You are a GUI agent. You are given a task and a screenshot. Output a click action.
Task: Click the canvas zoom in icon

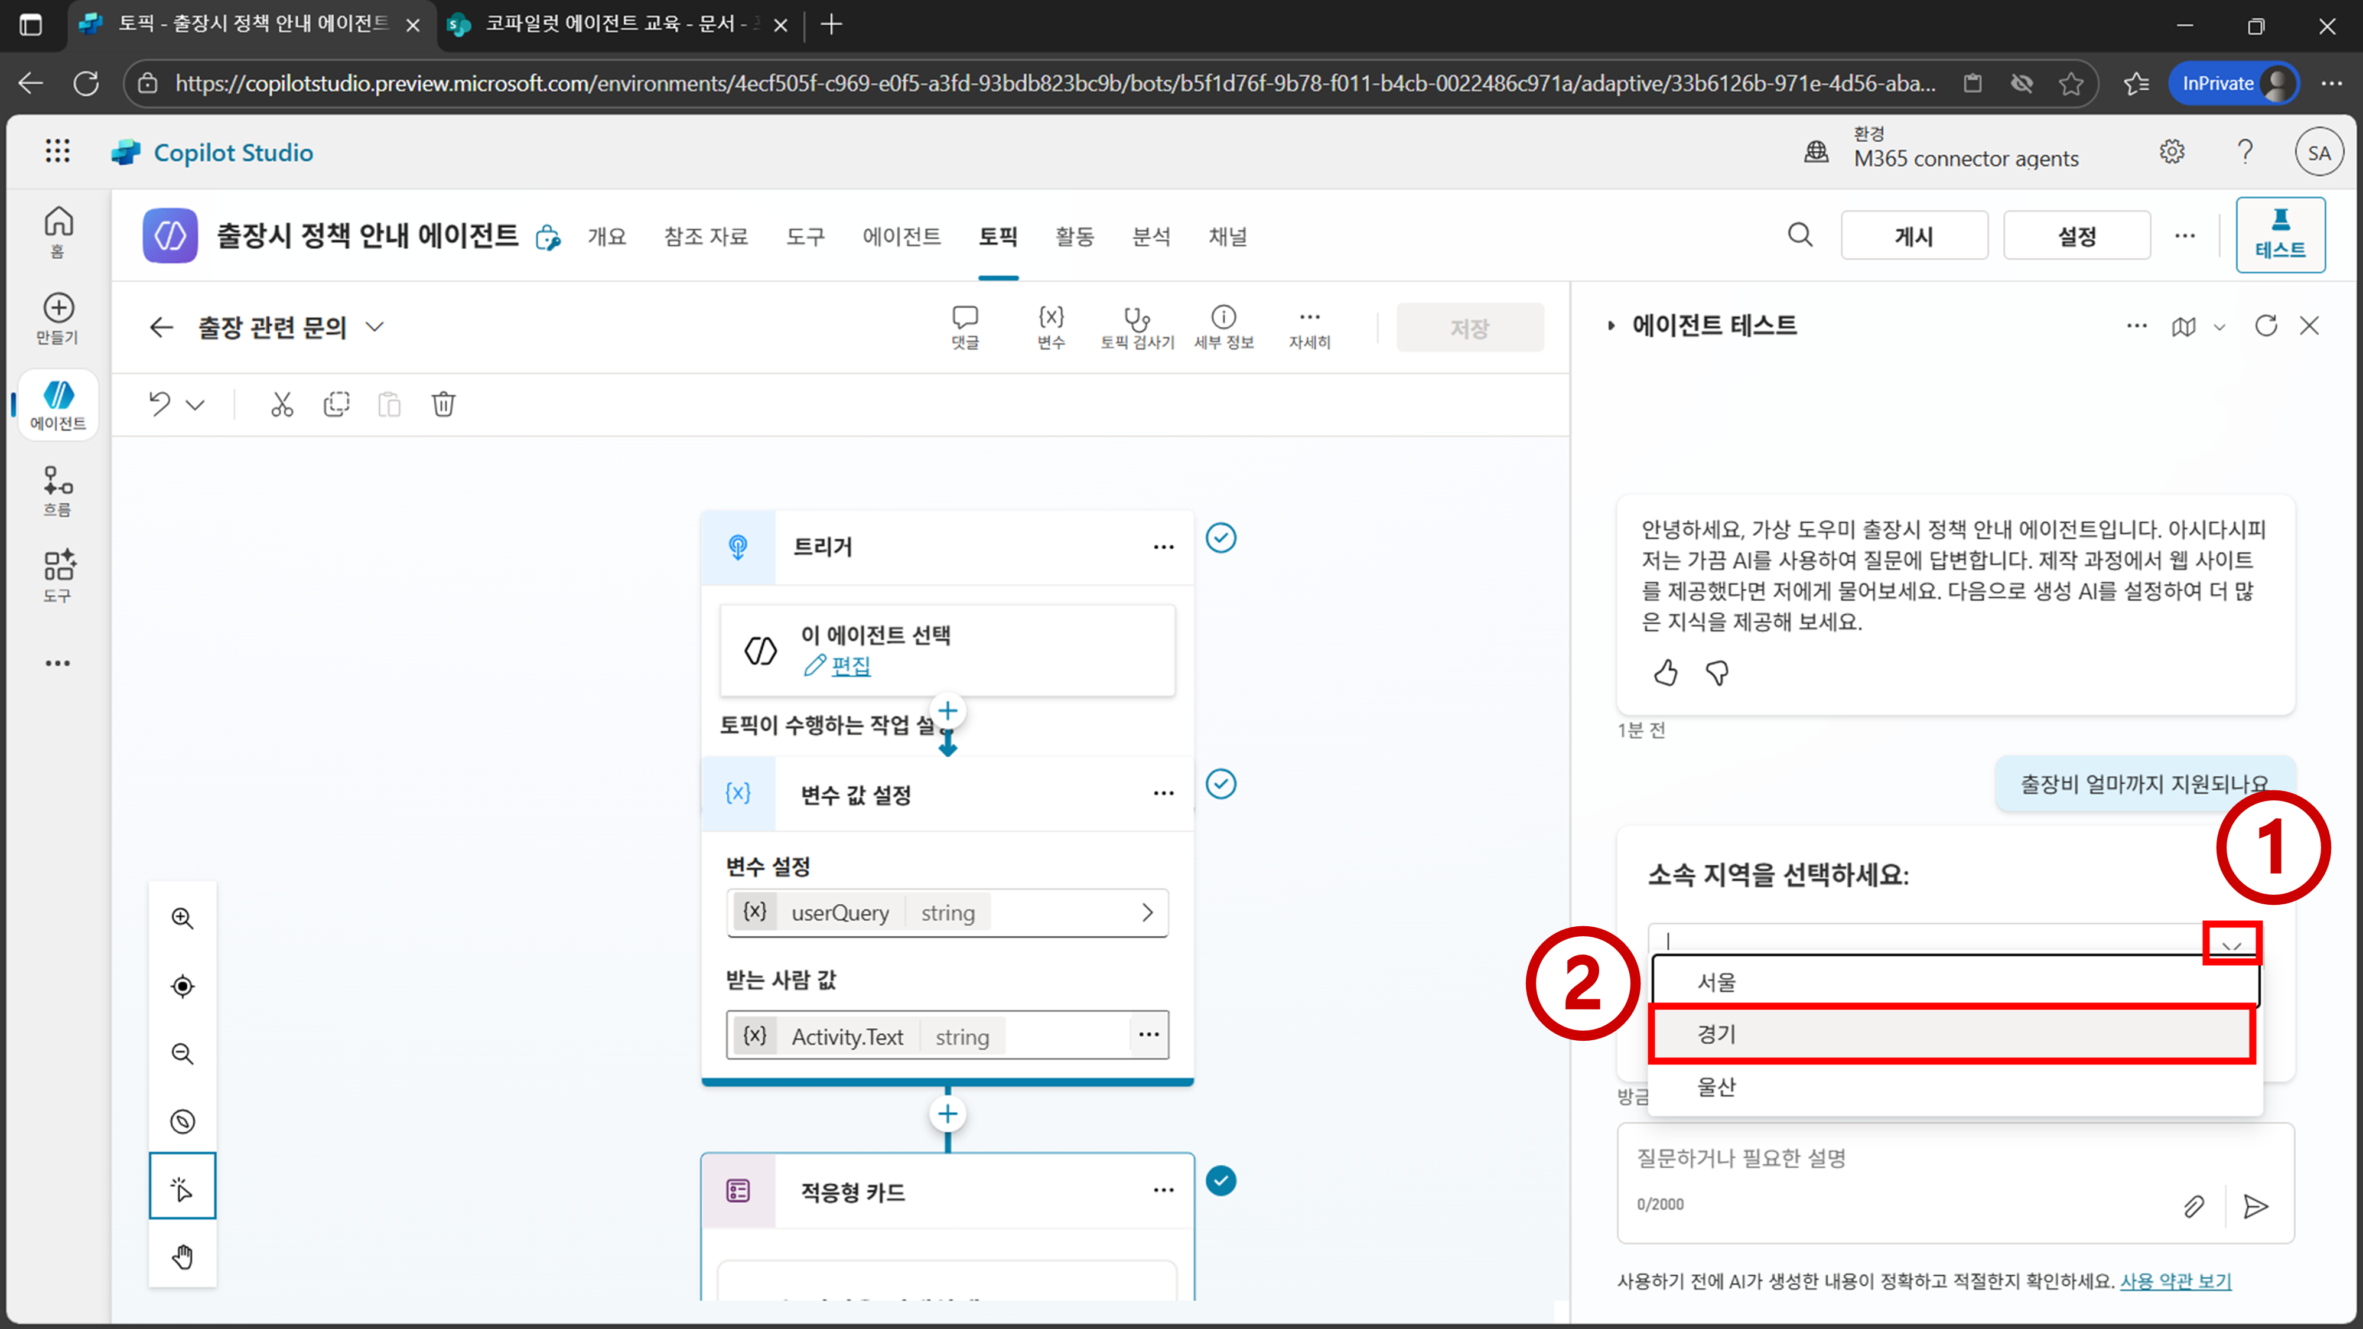(183, 918)
